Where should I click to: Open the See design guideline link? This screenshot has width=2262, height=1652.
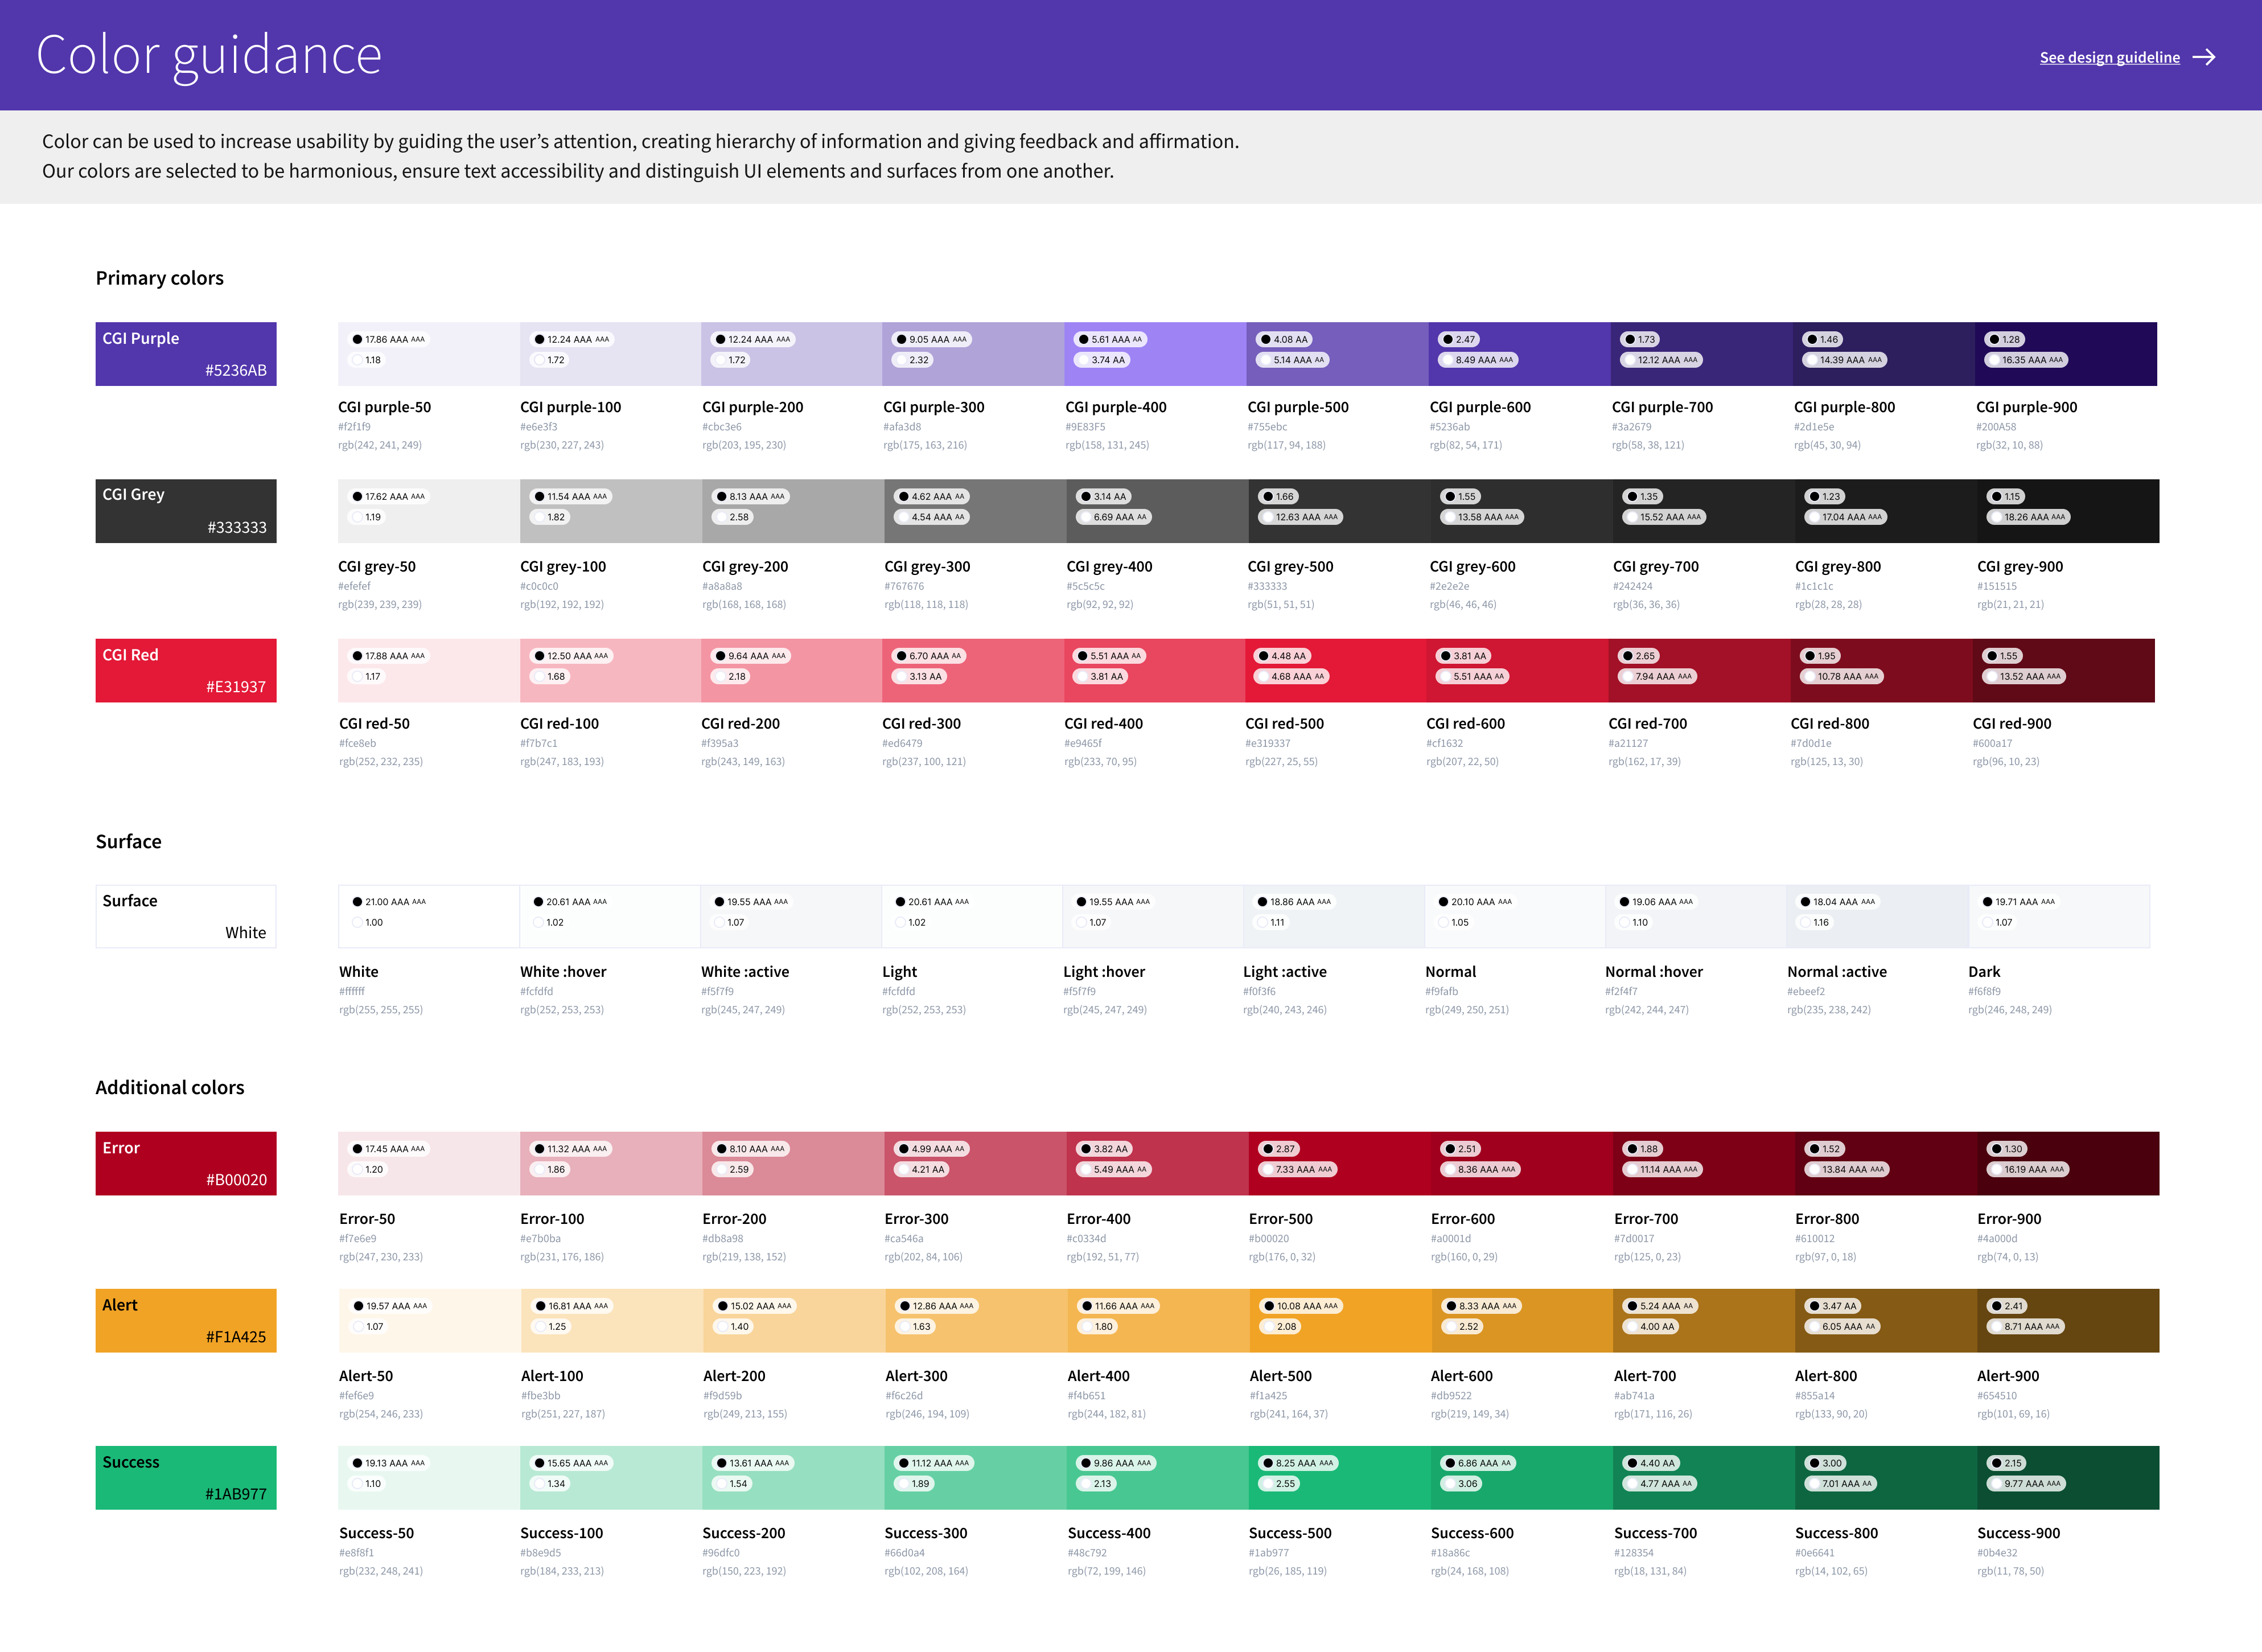(x=2109, y=57)
